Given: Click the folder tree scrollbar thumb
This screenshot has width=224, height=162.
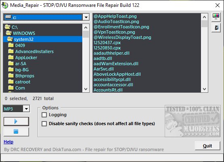Looking at the screenshot, I should pos(86,34).
